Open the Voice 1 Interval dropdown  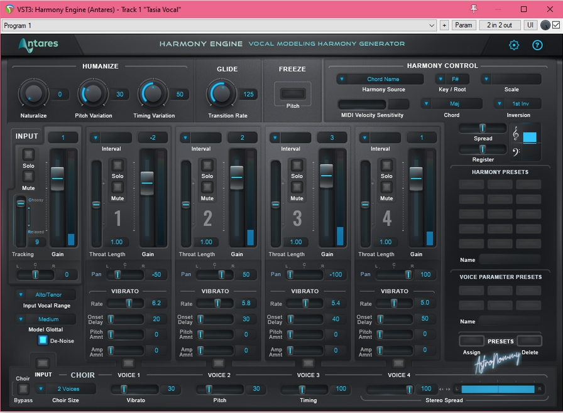[110, 137]
